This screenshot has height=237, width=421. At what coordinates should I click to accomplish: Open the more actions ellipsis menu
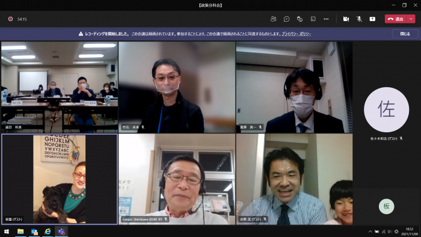point(326,19)
